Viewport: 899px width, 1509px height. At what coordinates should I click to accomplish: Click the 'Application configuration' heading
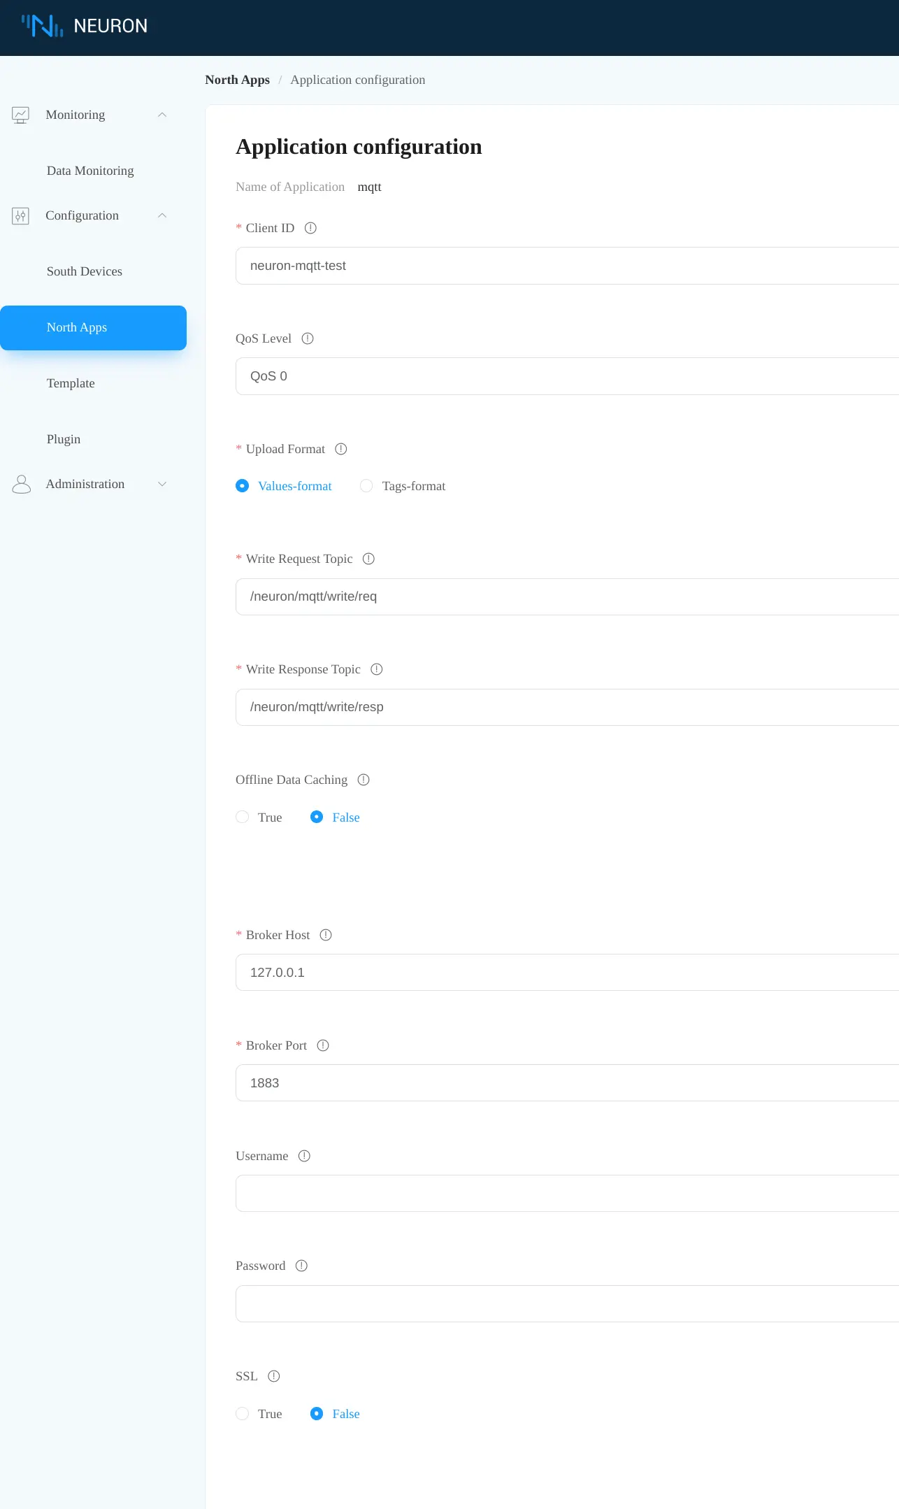point(359,147)
